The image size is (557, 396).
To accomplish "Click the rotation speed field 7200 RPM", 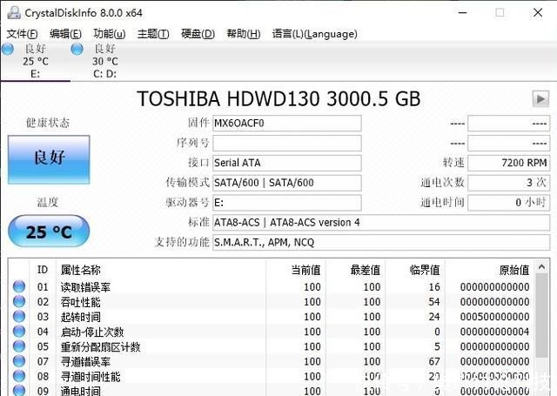I will point(508,163).
